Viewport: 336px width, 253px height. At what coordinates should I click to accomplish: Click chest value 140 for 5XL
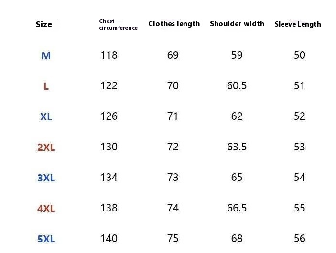(x=109, y=238)
